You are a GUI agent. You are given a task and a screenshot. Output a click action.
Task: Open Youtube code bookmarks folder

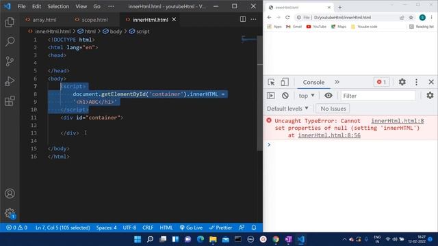364,27
